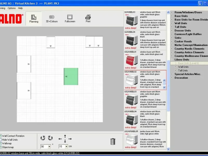208x156 pixels.
Task: Pick US2A90BL04 black unit thumbnail
Action: [132, 120]
